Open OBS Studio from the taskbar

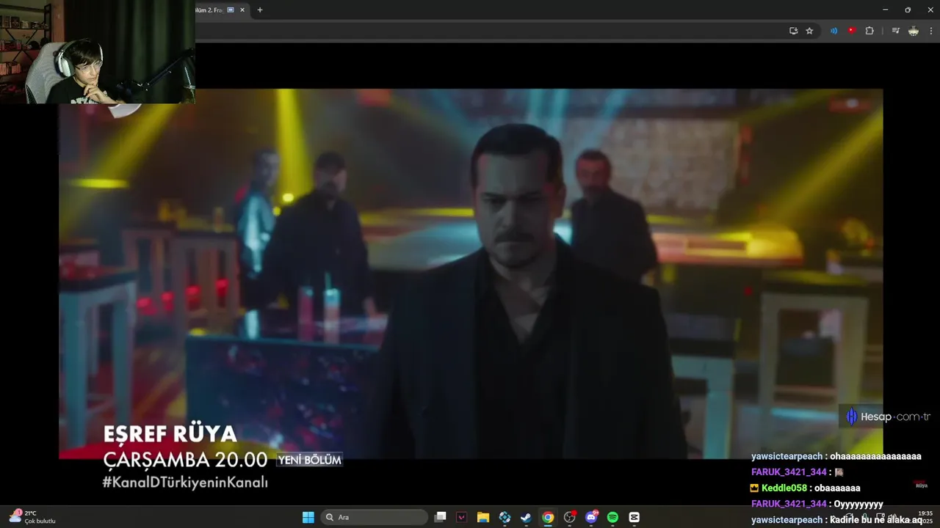[569, 517]
